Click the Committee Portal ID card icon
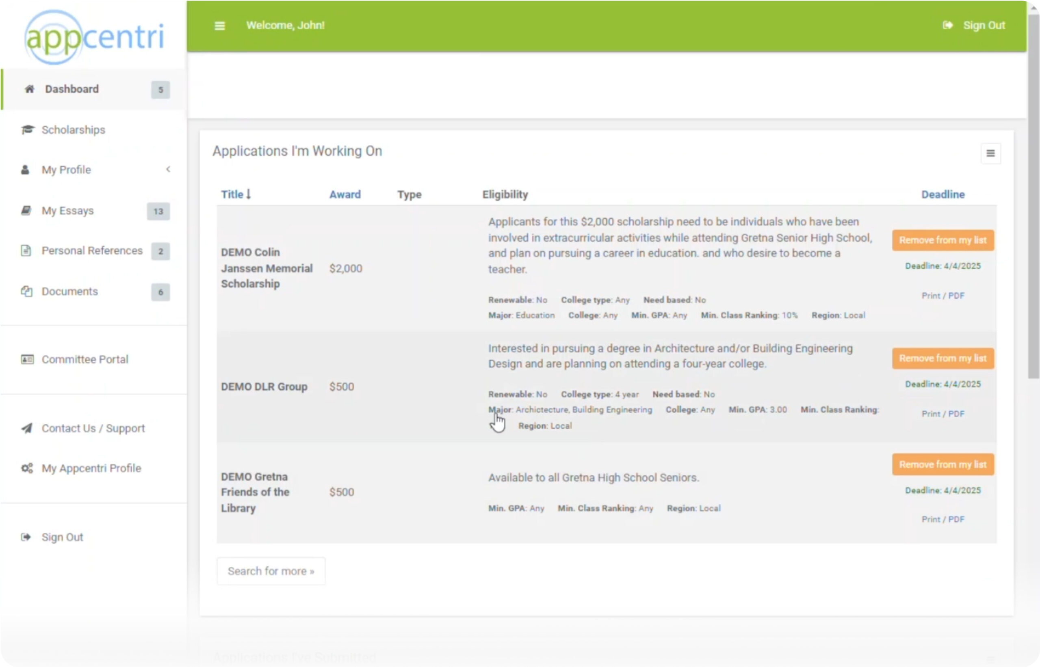 27,359
